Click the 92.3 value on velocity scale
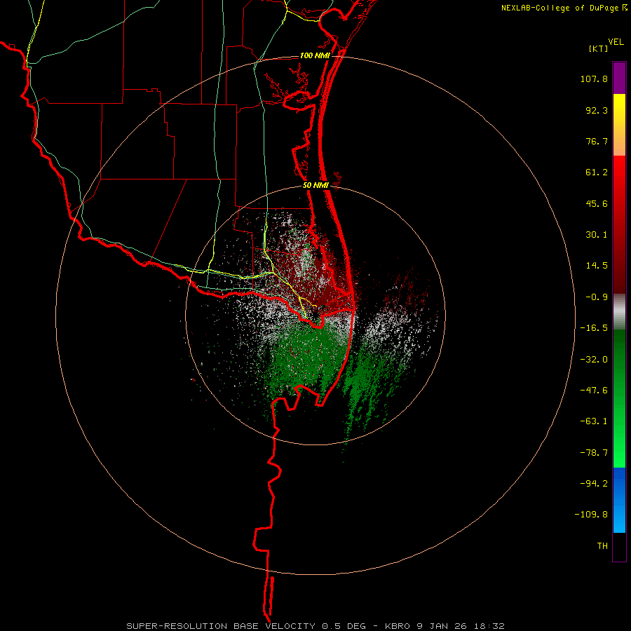631x631 pixels. (x=597, y=110)
